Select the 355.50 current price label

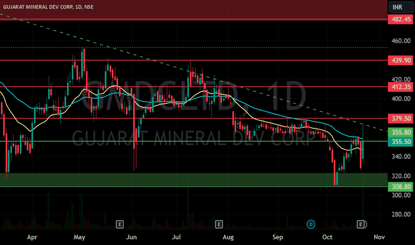click(401, 142)
